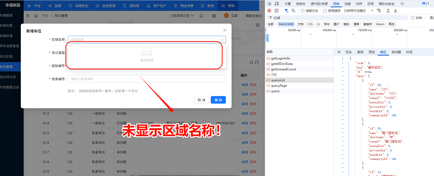Click the fullscreen expand icon above the table
Image resolution: width=434 pixels, height=176 pixels.
click(x=251, y=62)
